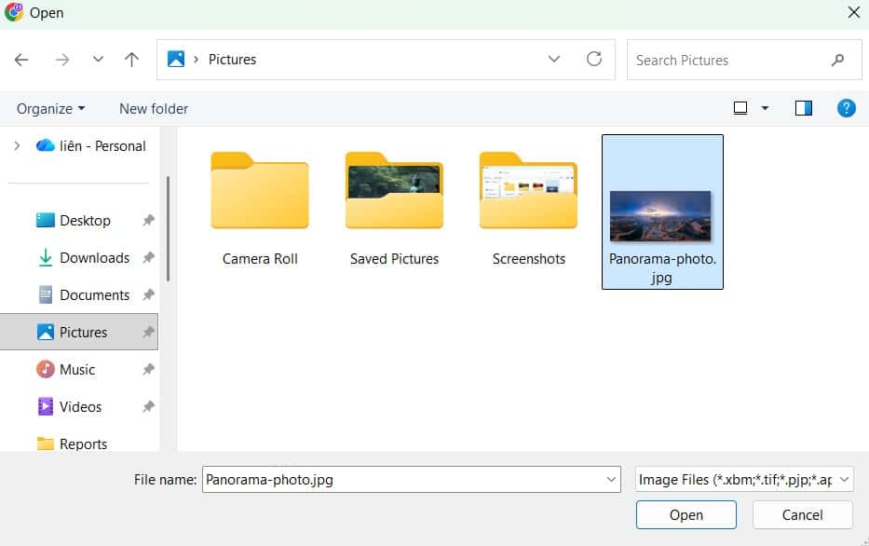Toggle the preview pane icon

[802, 107]
